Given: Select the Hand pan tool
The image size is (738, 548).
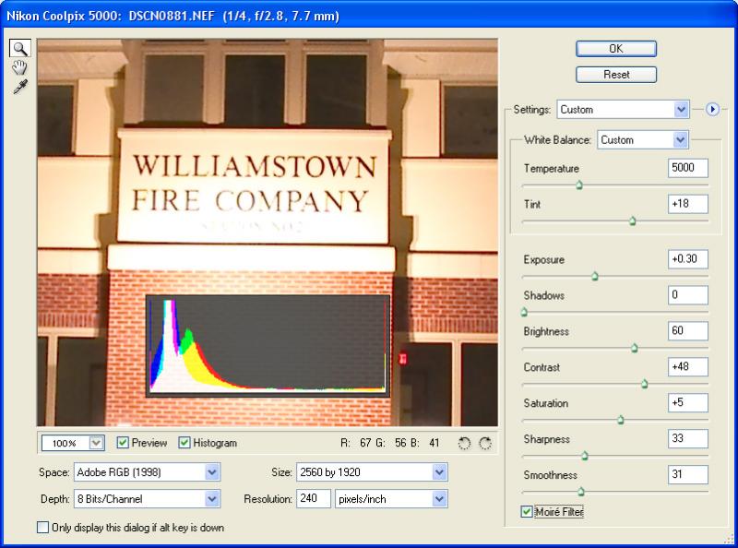Looking at the screenshot, I should 19,67.
